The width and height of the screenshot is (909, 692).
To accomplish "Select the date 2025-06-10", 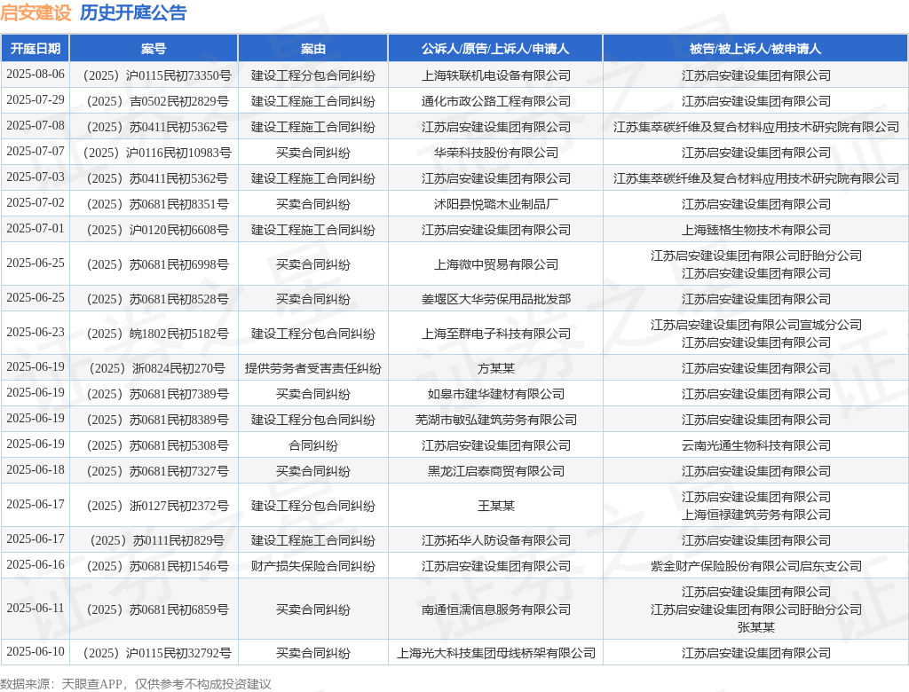I will pyautogui.click(x=36, y=651).
